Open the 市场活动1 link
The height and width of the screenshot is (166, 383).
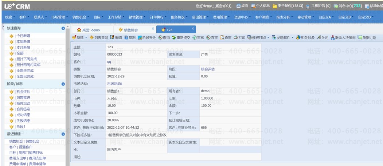(x=115, y=84)
